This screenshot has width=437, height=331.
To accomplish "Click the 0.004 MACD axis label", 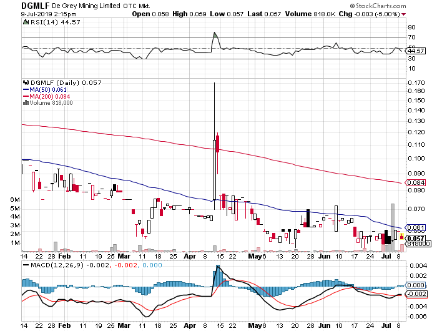I will [x=418, y=266].
